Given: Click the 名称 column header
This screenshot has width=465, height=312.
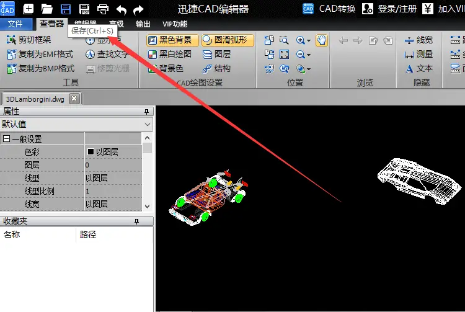Looking at the screenshot, I should coord(12,234).
